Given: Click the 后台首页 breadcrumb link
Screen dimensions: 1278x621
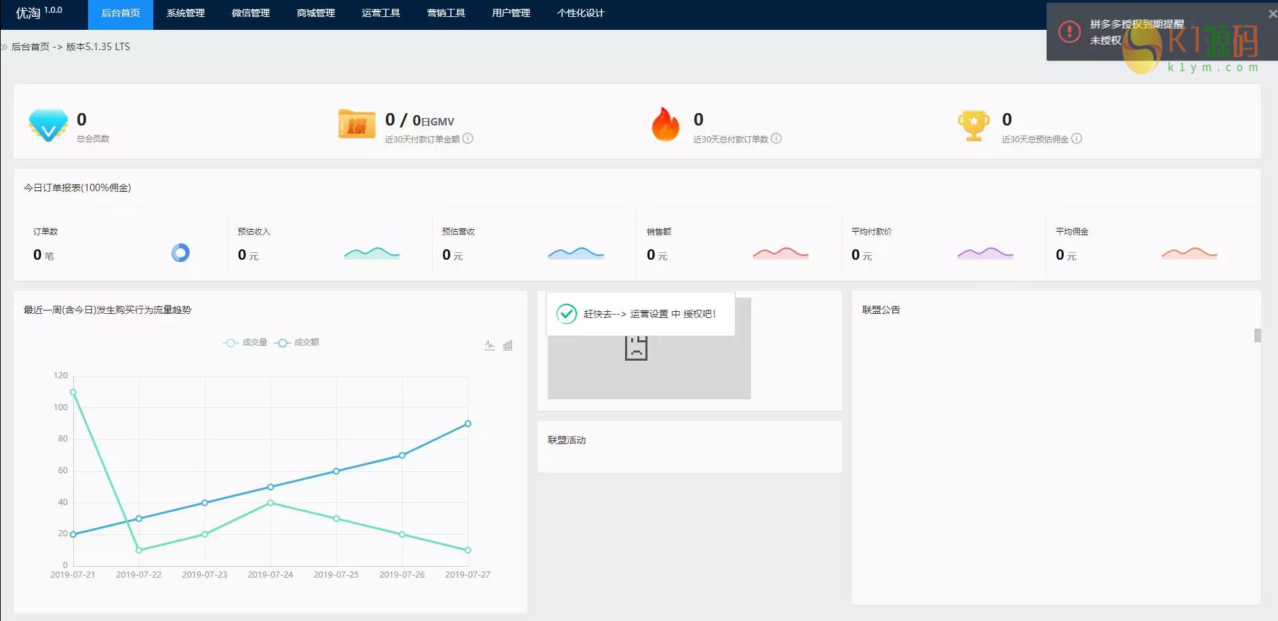Looking at the screenshot, I should (31, 47).
